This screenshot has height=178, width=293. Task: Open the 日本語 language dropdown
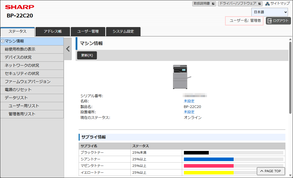pos(269,12)
